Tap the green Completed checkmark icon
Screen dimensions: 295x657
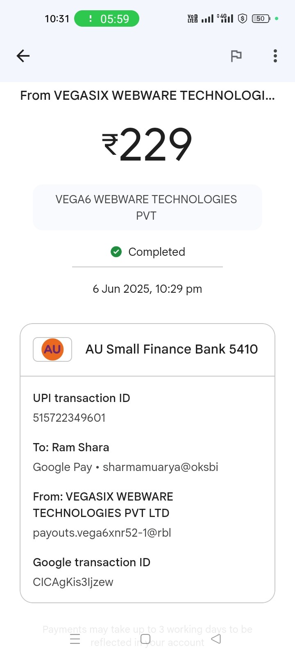pos(116,252)
